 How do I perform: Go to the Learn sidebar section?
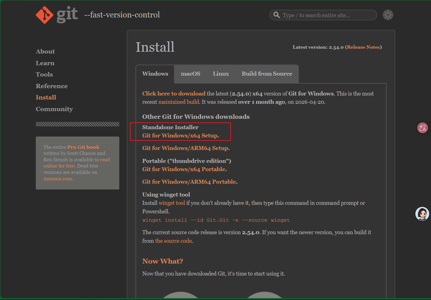pos(45,63)
